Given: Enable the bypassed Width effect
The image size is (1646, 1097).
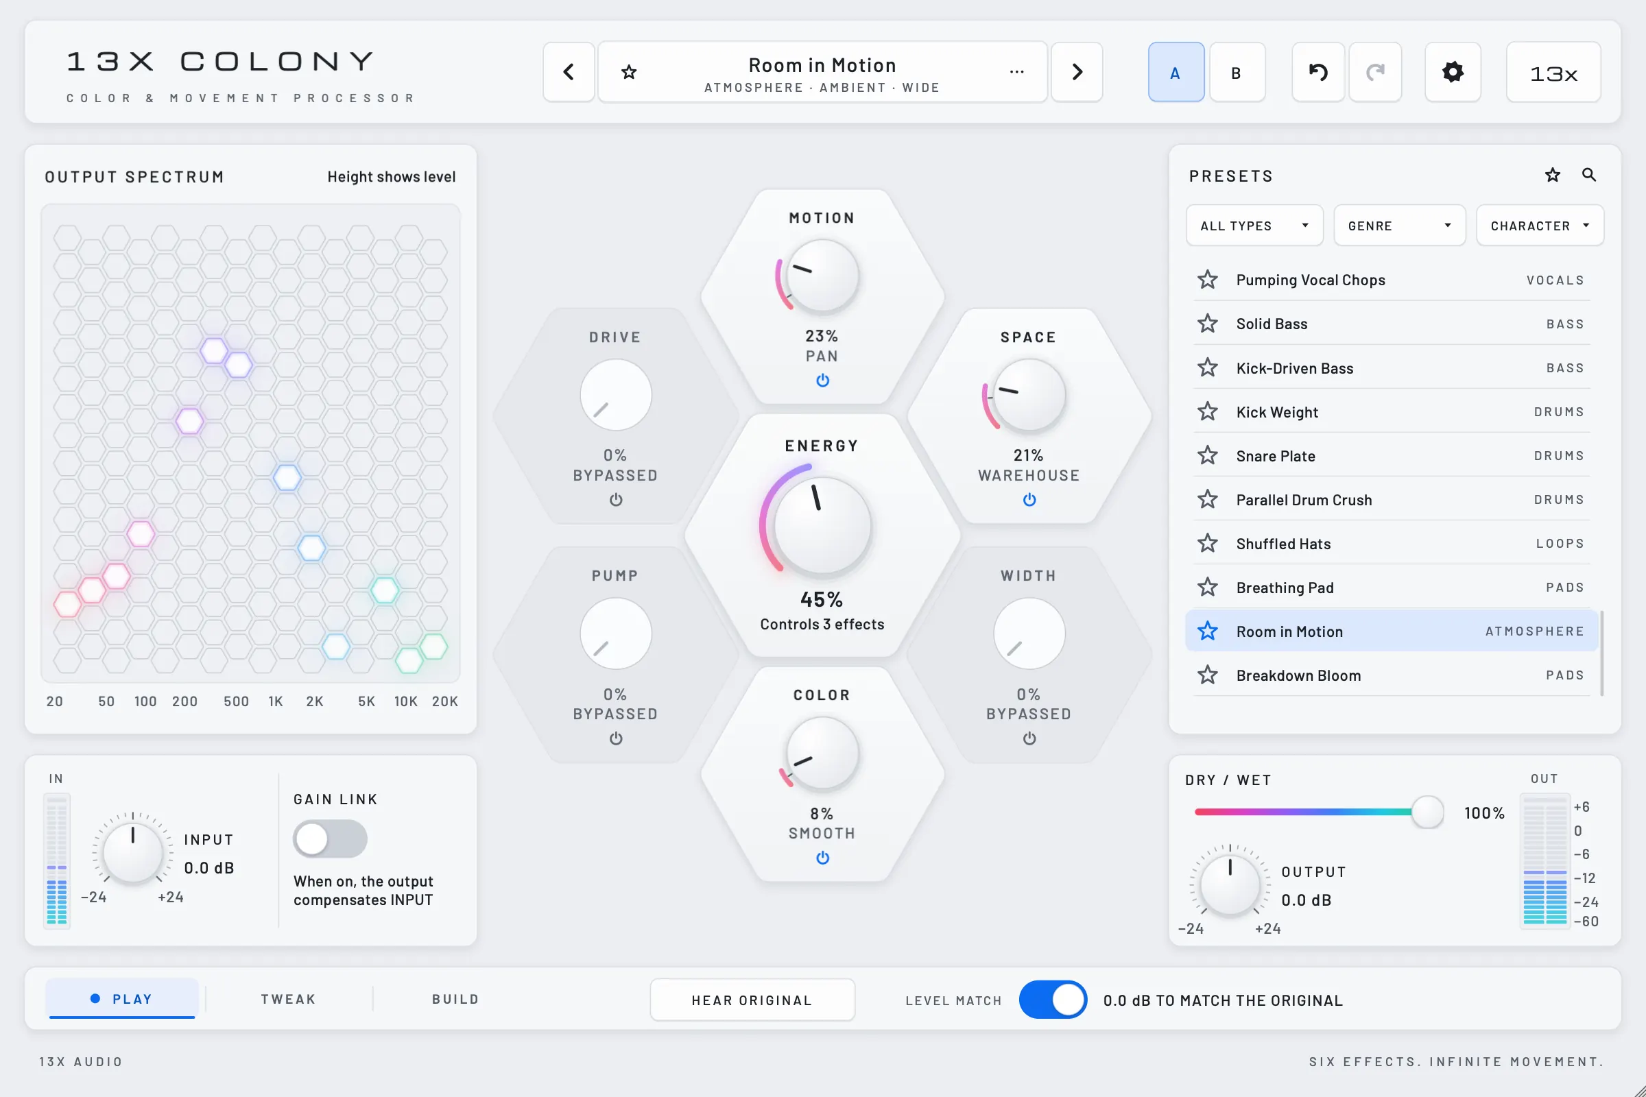Looking at the screenshot, I should pyautogui.click(x=1029, y=739).
